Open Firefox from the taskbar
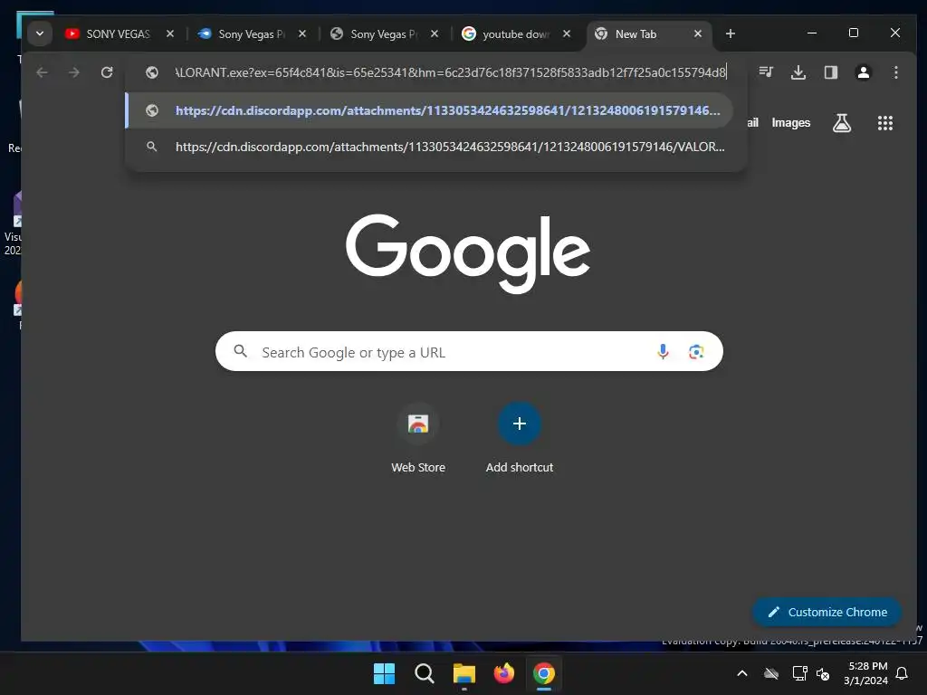This screenshot has height=695, width=927. click(x=503, y=673)
